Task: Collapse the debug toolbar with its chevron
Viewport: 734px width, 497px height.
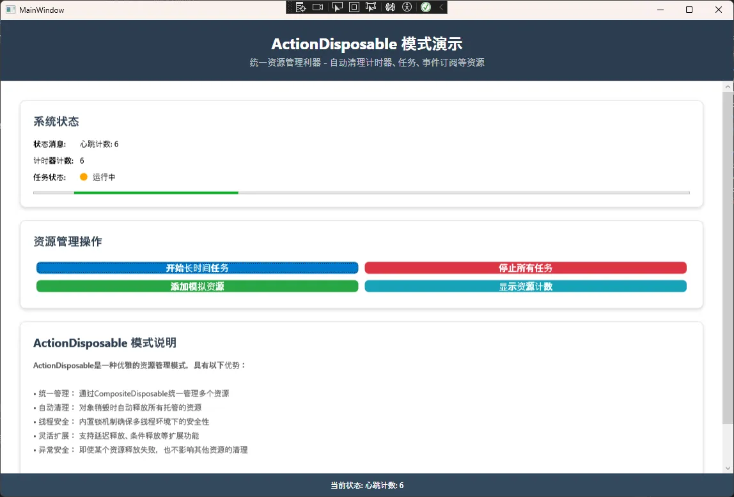Action: (x=441, y=7)
